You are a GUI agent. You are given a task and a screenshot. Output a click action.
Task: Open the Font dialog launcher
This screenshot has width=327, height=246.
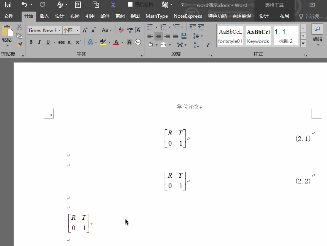point(141,55)
